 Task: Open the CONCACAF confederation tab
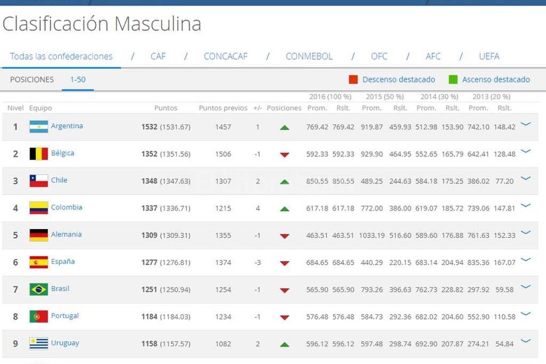point(225,56)
